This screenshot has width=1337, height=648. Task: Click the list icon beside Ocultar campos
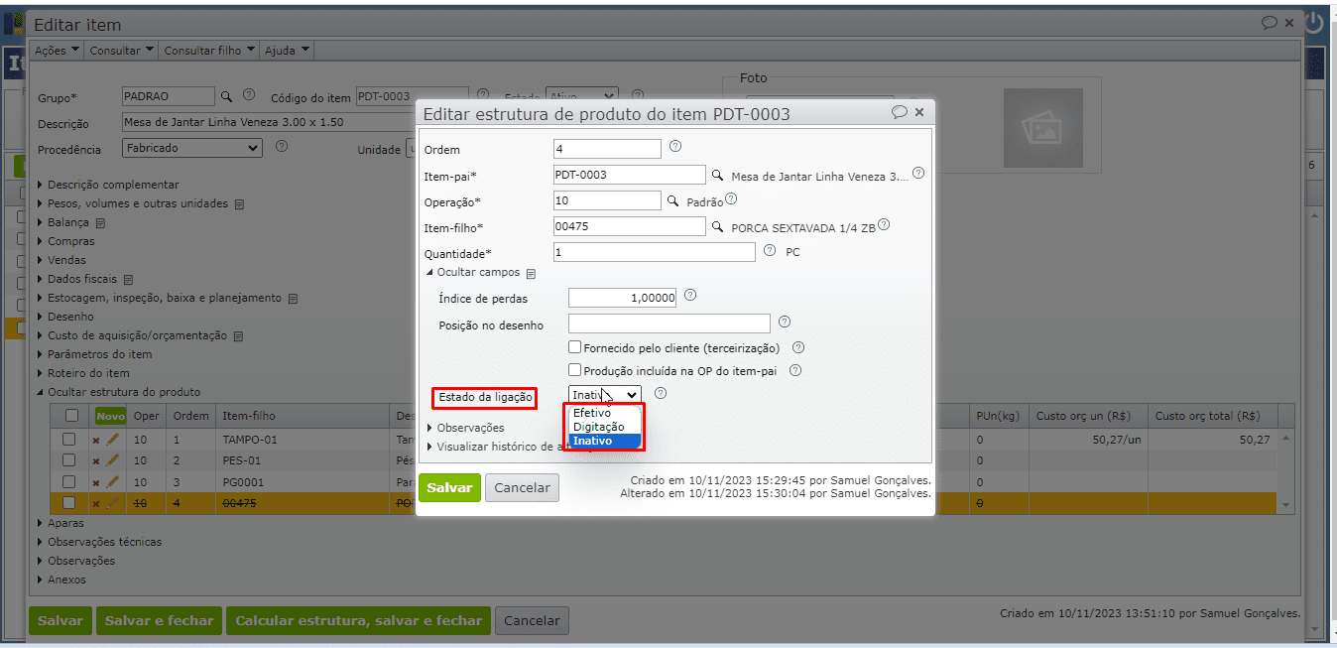(531, 273)
